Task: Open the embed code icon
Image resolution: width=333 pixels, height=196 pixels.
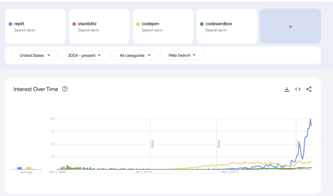Action: coord(298,89)
